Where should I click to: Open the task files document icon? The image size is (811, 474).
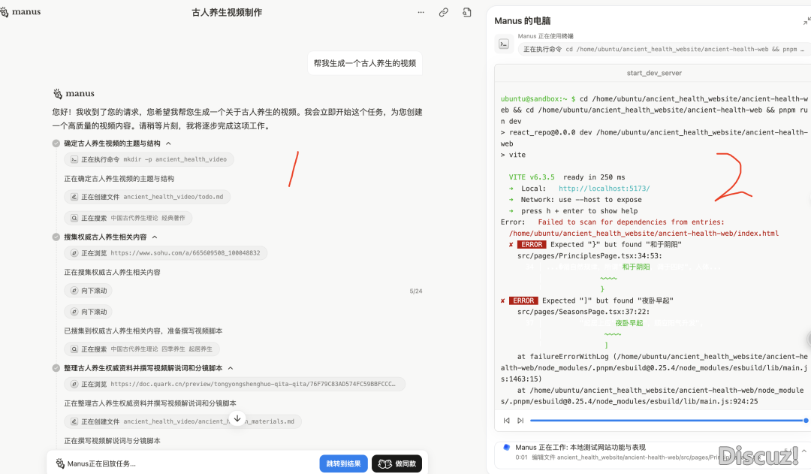[466, 13]
